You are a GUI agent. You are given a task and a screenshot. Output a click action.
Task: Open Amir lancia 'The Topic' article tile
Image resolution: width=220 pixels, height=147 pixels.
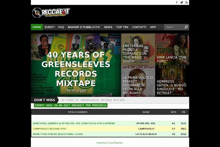pyautogui.click(x=172, y=49)
